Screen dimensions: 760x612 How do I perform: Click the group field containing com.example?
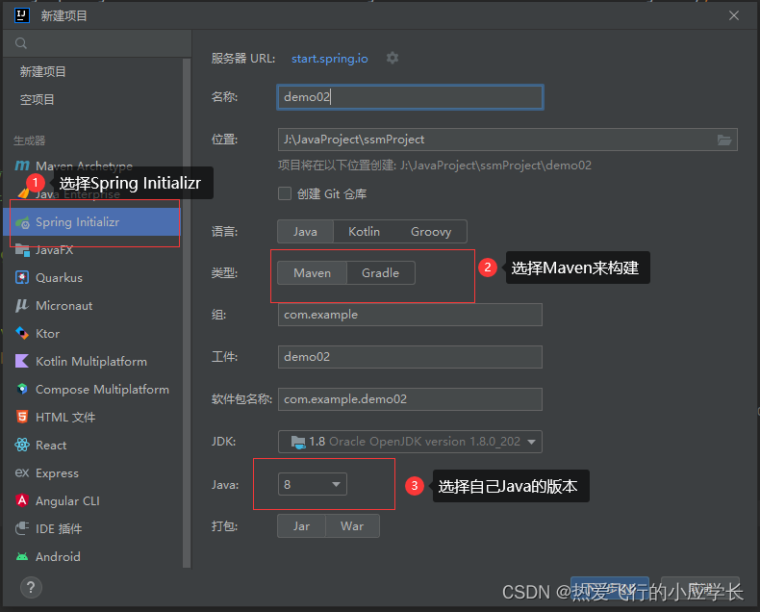coord(410,315)
